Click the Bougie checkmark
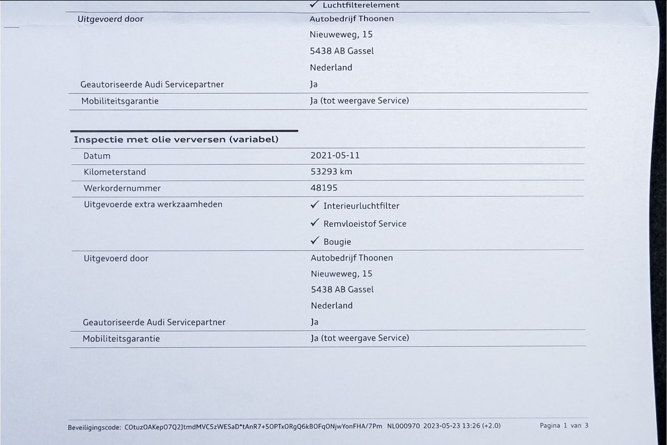 (315, 241)
